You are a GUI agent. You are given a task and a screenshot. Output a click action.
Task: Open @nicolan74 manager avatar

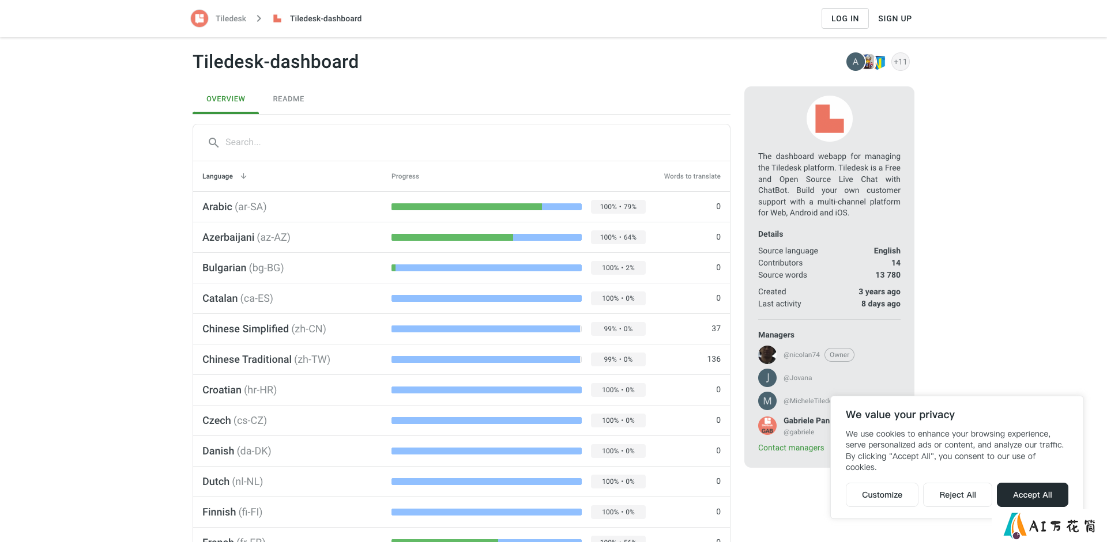(x=767, y=355)
